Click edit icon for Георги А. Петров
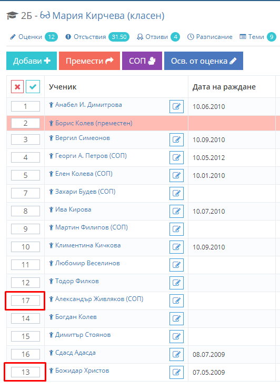The image size is (280, 390). coord(176,157)
